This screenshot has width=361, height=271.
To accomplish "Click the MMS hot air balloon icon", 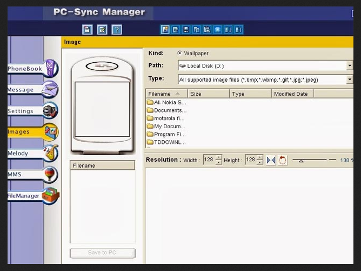I will (50, 174).
